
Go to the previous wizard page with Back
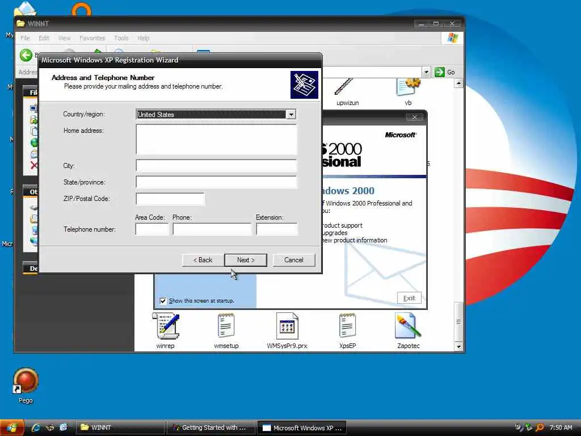203,260
